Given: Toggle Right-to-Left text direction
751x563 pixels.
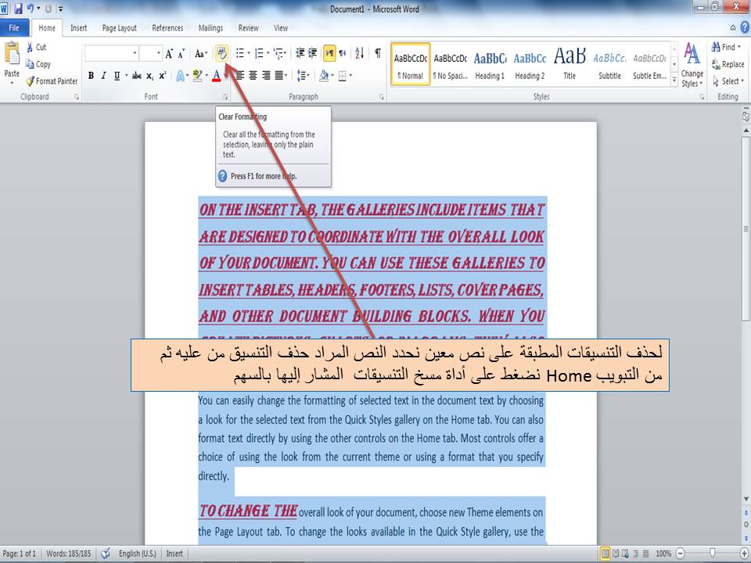Looking at the screenshot, I should click(x=343, y=53).
